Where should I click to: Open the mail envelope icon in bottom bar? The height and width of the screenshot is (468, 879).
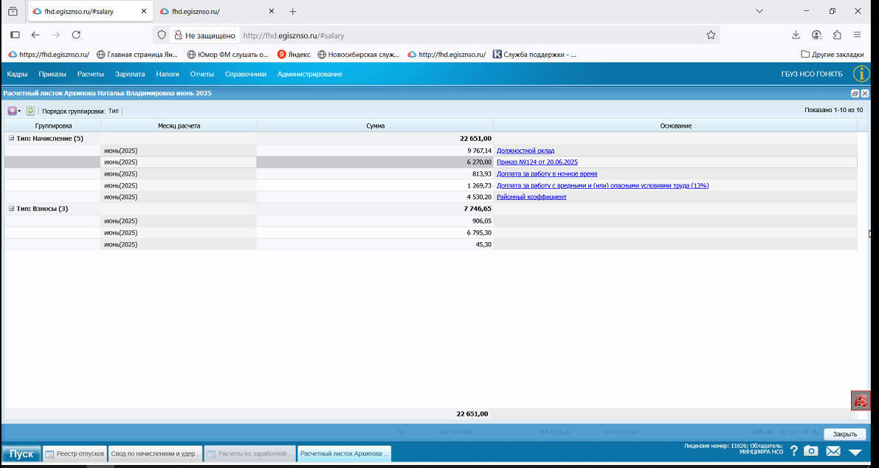click(x=833, y=451)
